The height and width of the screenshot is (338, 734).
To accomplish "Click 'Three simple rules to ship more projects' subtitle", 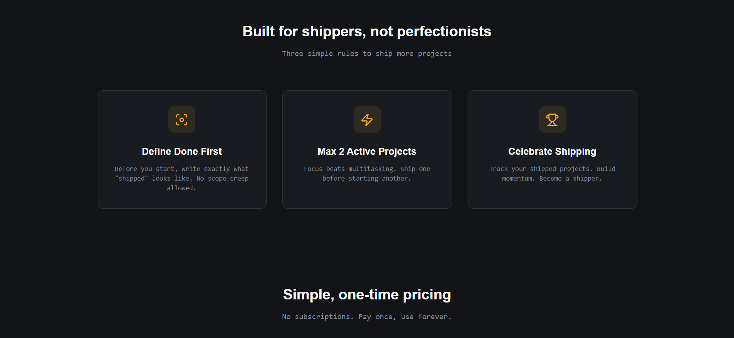I will (x=366, y=54).
